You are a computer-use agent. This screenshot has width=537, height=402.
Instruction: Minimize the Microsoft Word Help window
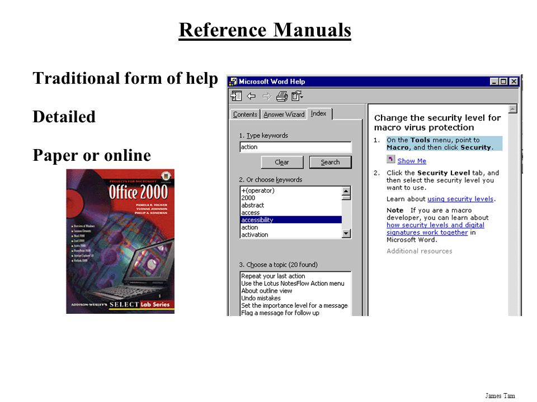494,82
